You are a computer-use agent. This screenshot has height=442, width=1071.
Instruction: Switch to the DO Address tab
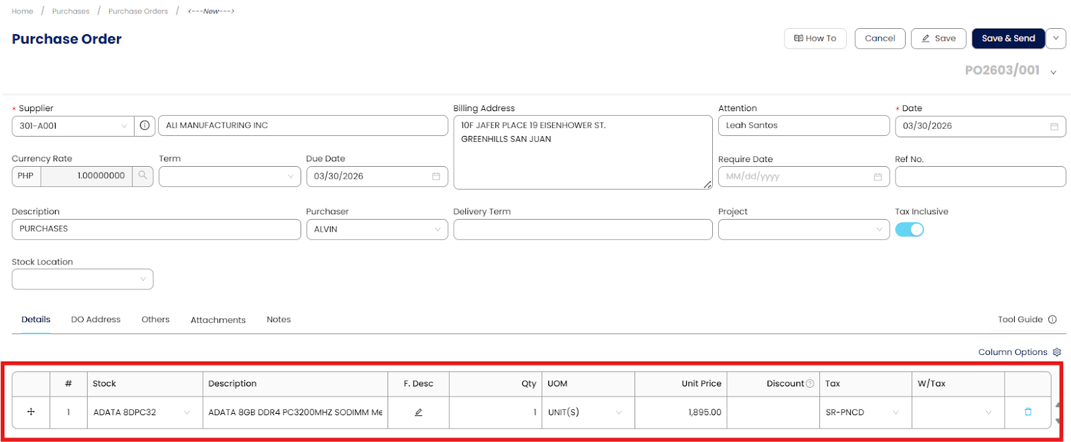[96, 319]
